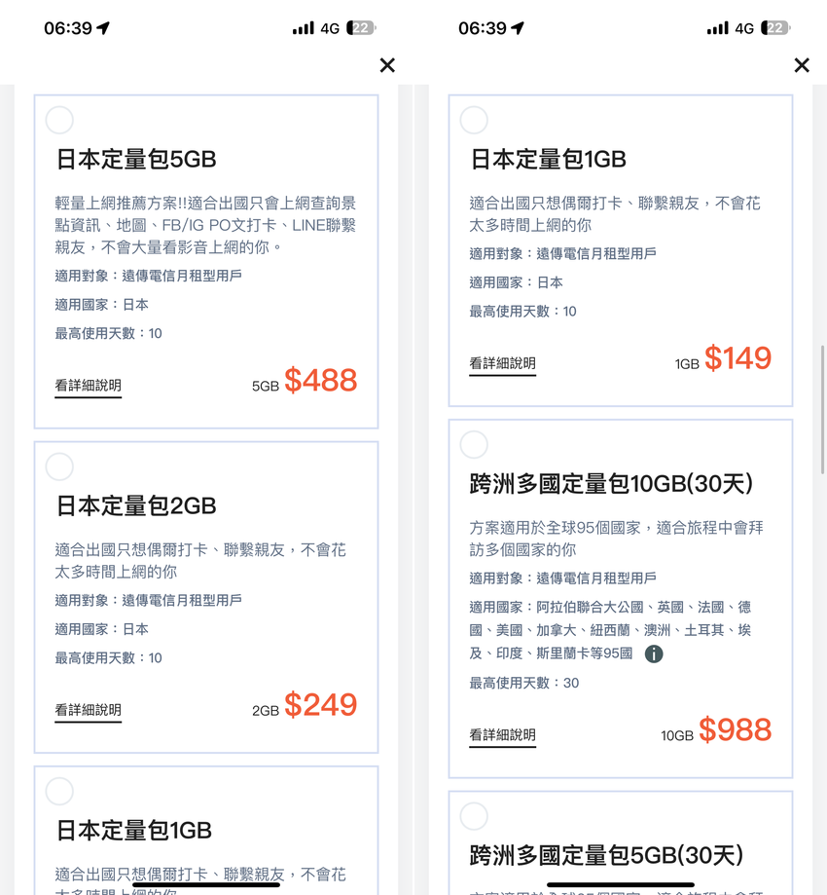This screenshot has width=827, height=895.
Task: Select 跨洲多國定量包5GB(30天) radio button
Action: click(474, 816)
